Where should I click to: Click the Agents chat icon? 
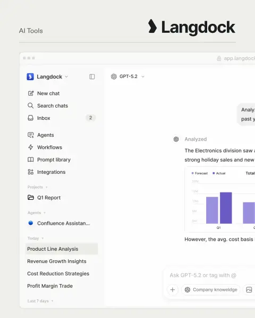pos(30,135)
